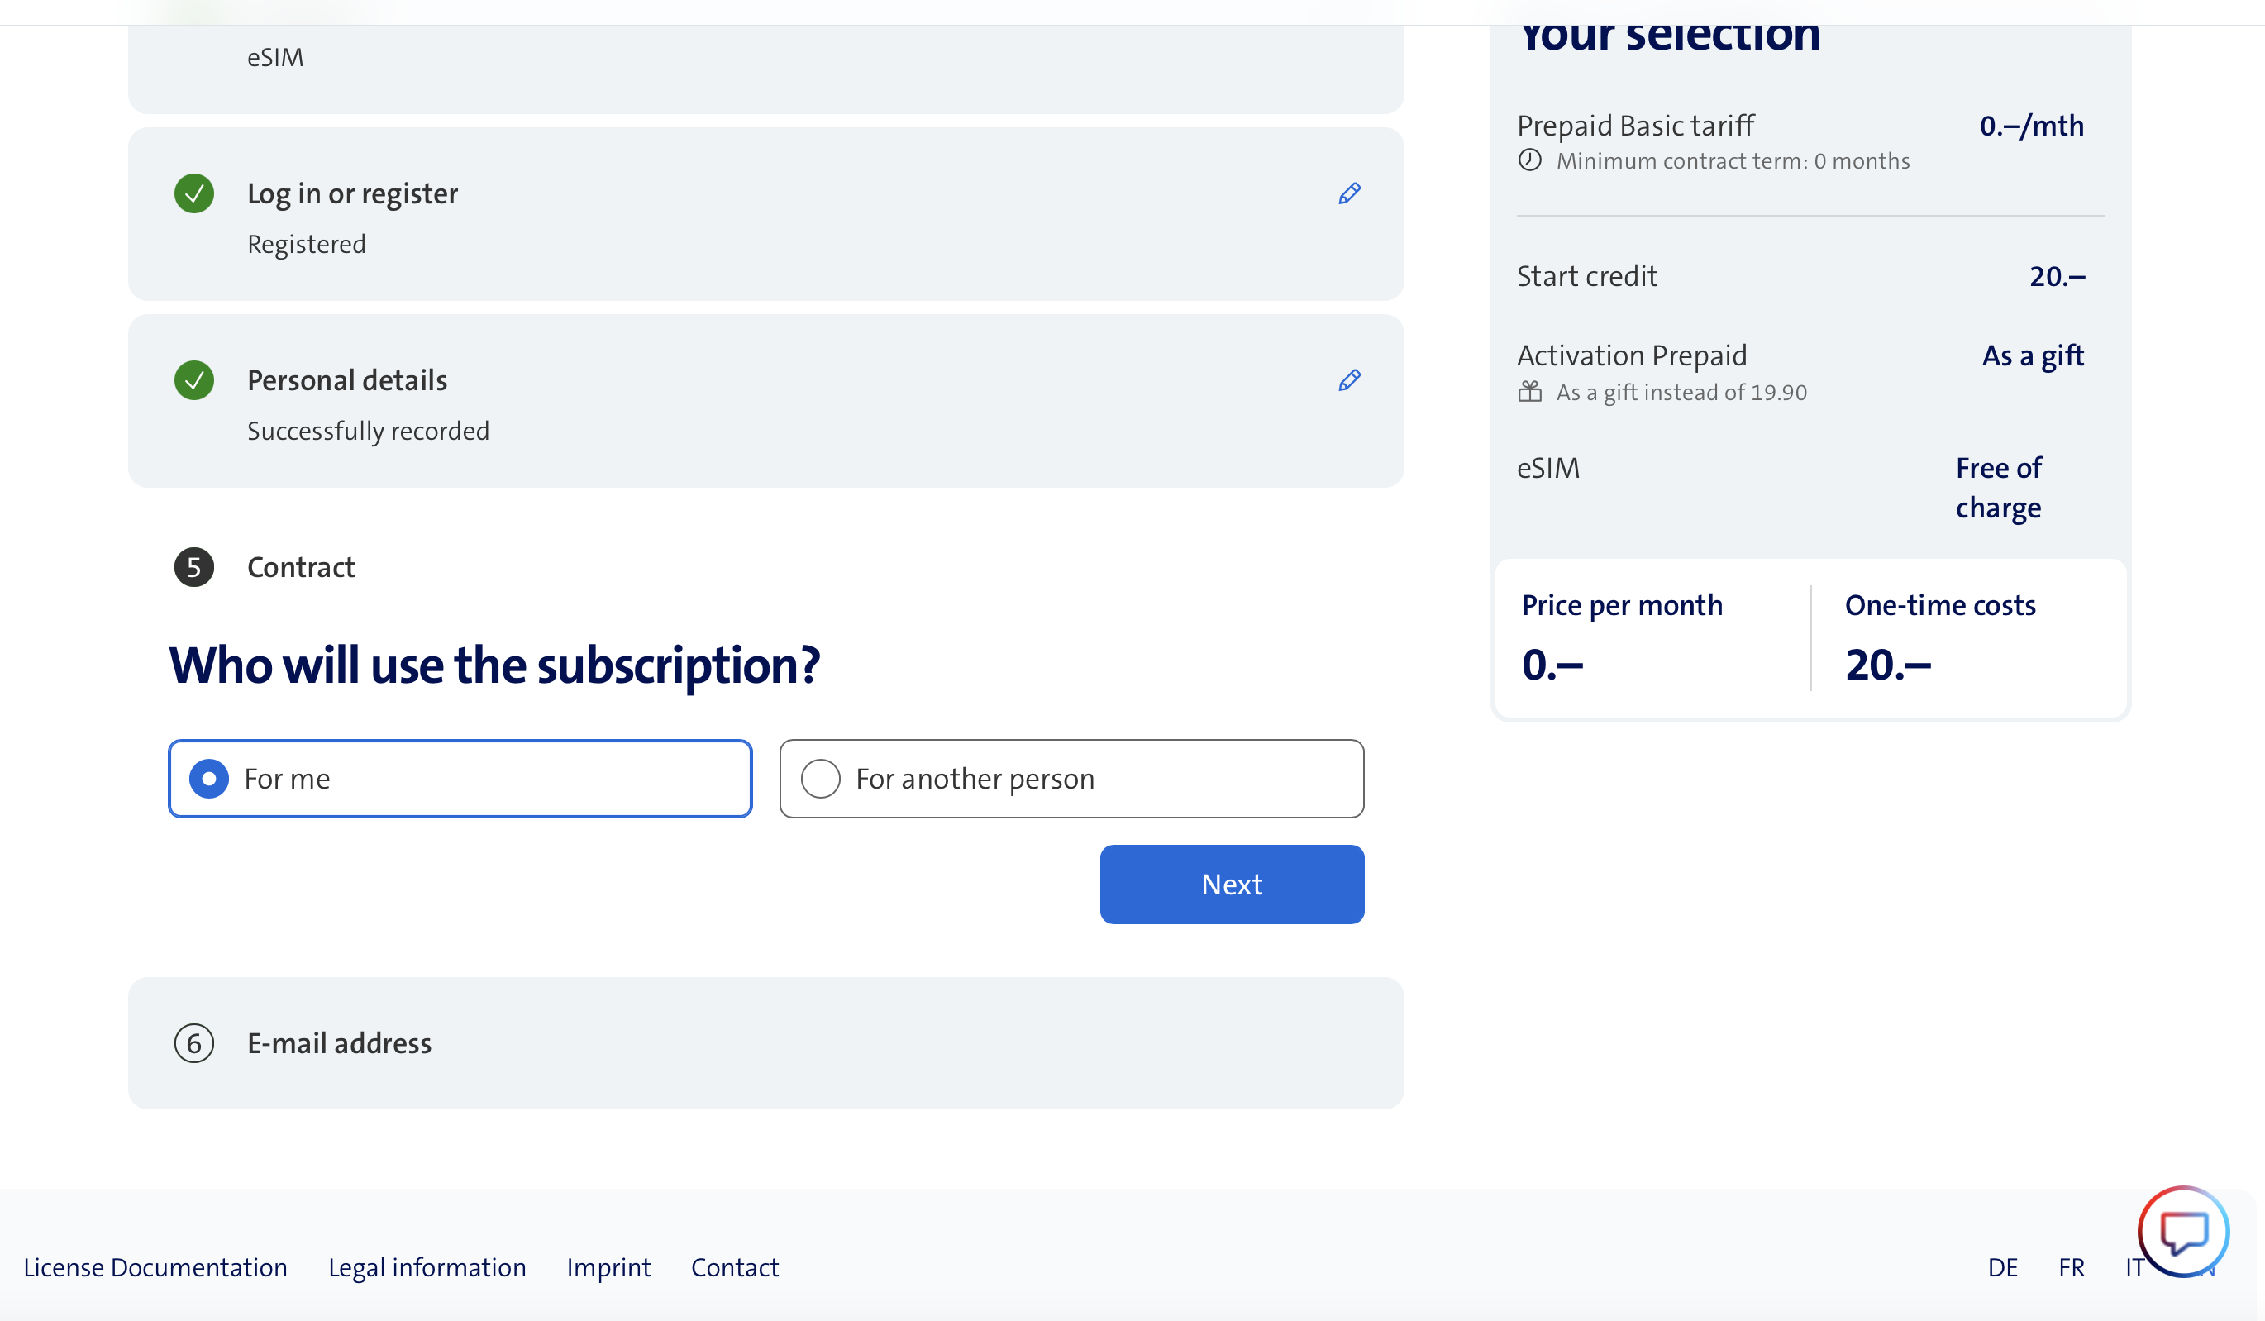Click the green checkmark beside Personal details
The width and height of the screenshot is (2265, 1321).
pyautogui.click(x=194, y=380)
